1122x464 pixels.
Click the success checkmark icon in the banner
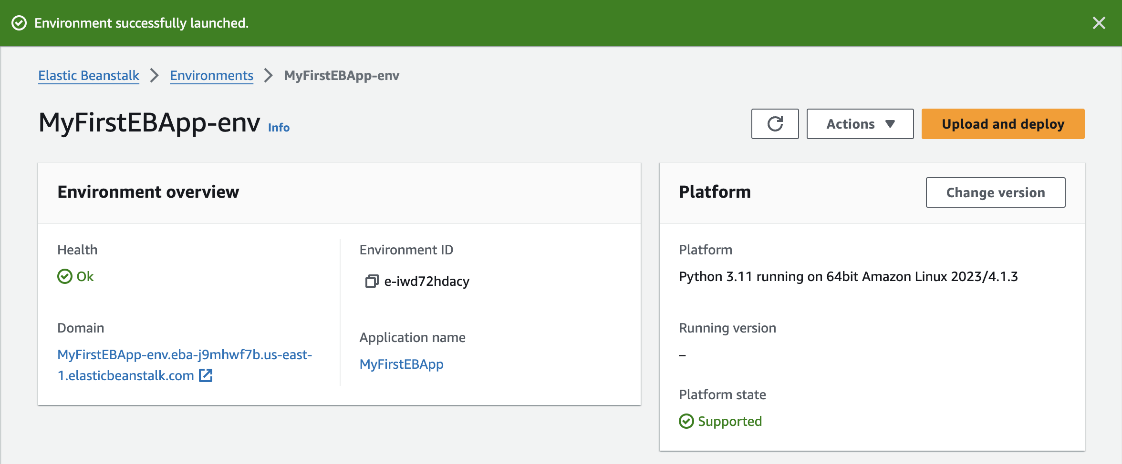[x=19, y=23]
